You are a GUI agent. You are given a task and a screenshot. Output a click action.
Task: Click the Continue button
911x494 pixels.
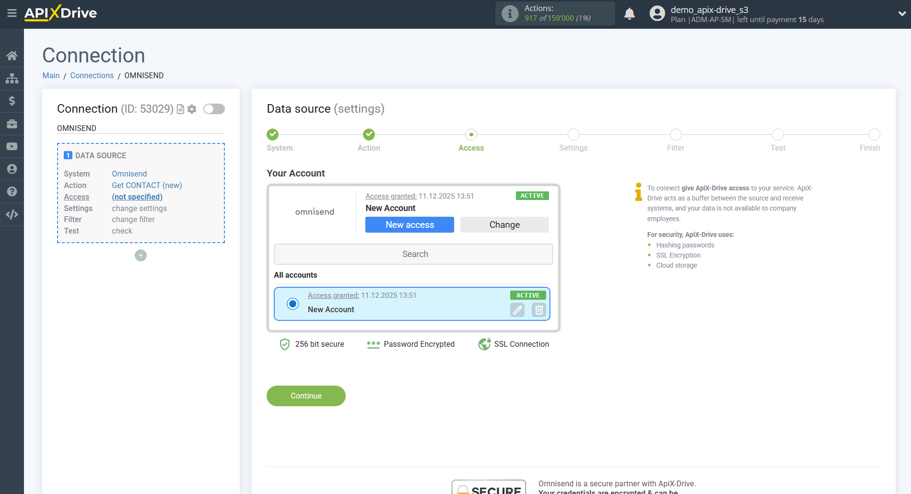click(305, 396)
